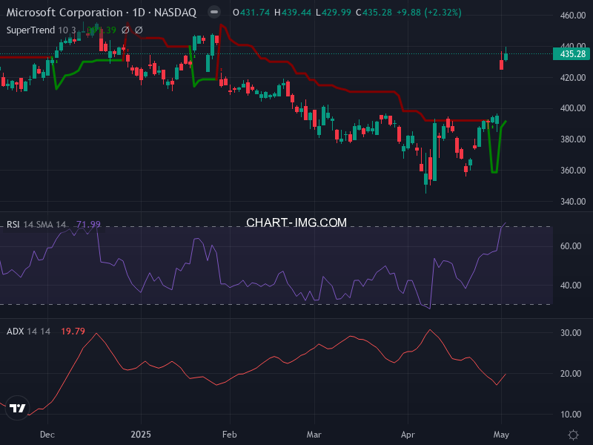Select the ADX indicator label

click(16, 332)
